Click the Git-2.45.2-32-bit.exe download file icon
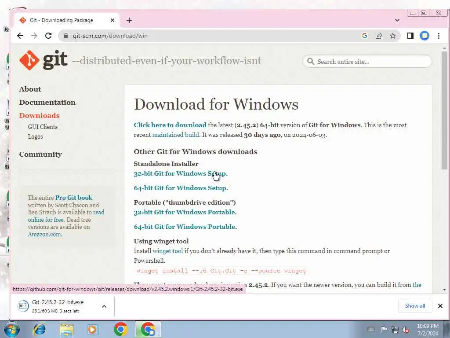This screenshot has width=450, height=338. tap(23, 306)
